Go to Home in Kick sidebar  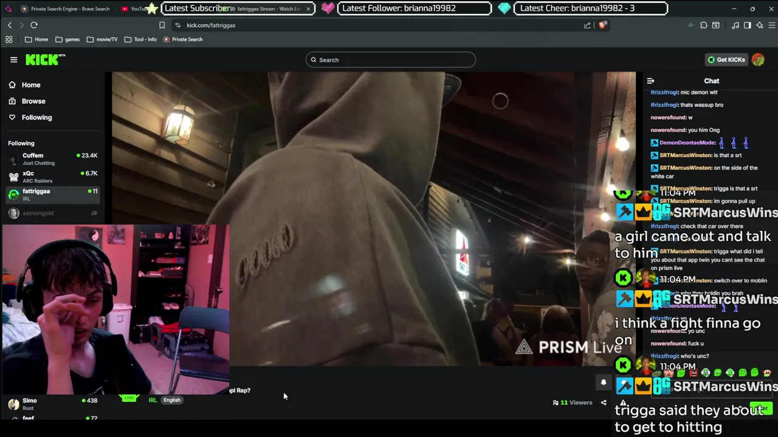pos(24,85)
